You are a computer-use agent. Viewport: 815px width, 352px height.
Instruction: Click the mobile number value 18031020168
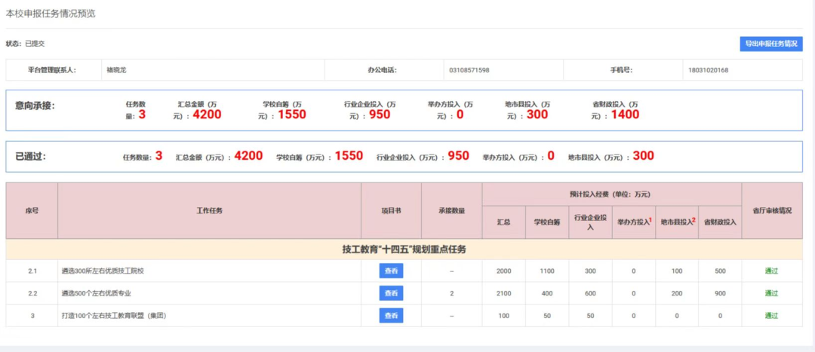(x=709, y=70)
